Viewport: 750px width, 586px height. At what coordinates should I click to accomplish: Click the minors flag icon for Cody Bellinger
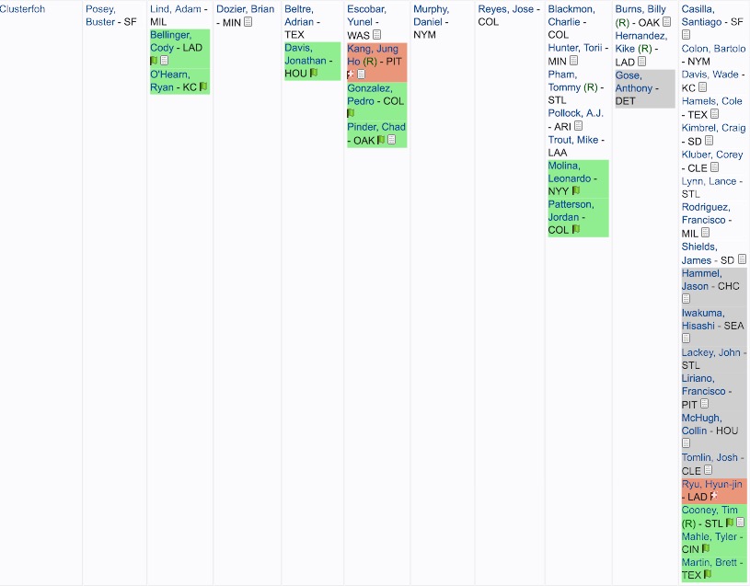[x=154, y=60]
